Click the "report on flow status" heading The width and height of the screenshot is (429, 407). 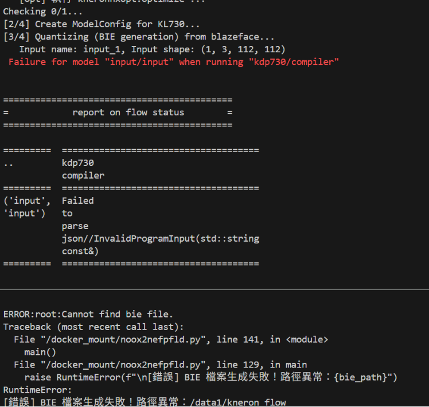coord(128,113)
